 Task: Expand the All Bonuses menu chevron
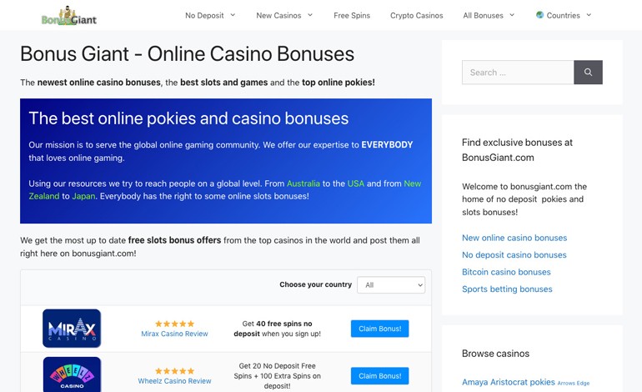tap(512, 15)
